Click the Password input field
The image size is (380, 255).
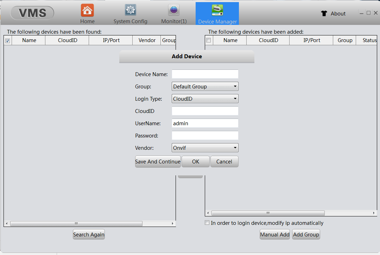[x=205, y=135]
